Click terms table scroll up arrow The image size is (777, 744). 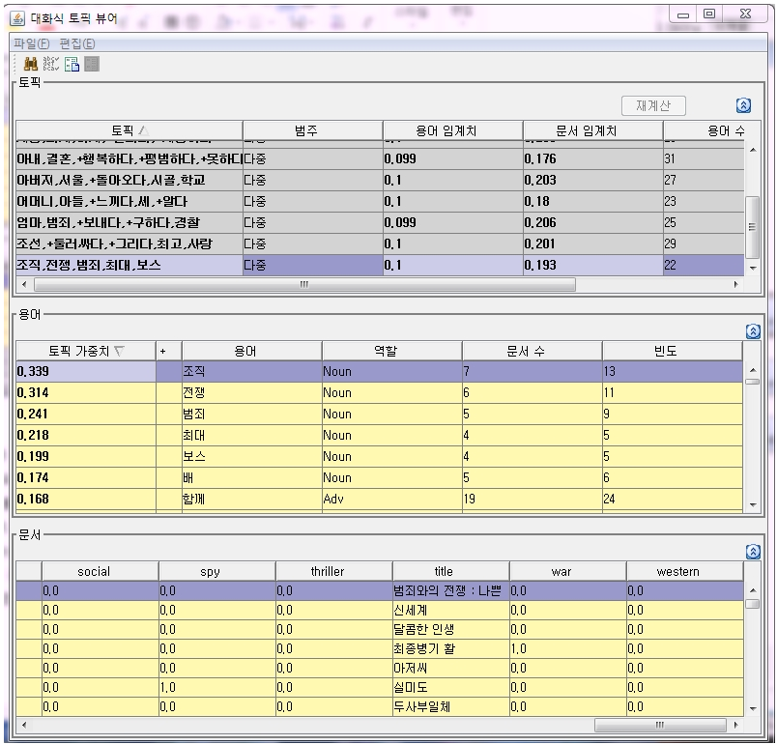pos(753,370)
